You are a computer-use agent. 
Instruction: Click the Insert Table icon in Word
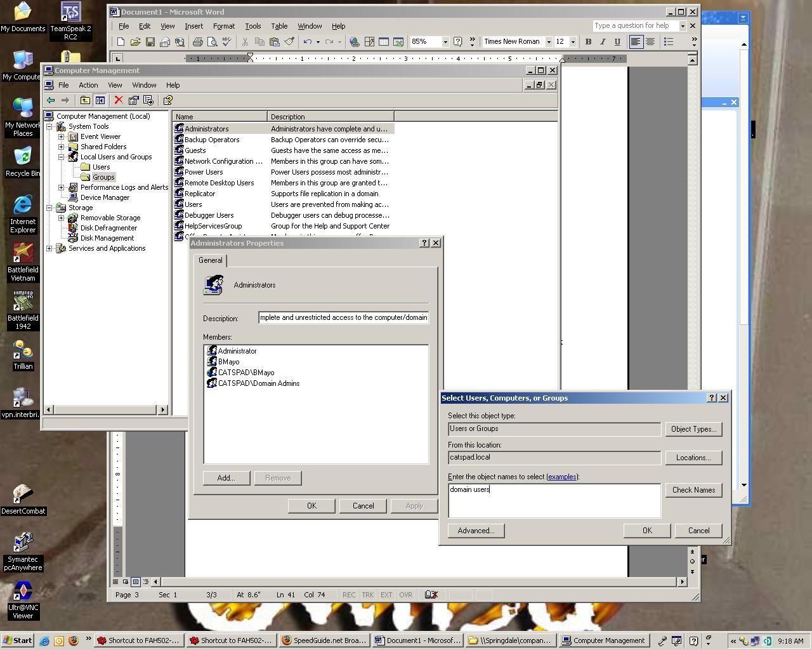(384, 42)
